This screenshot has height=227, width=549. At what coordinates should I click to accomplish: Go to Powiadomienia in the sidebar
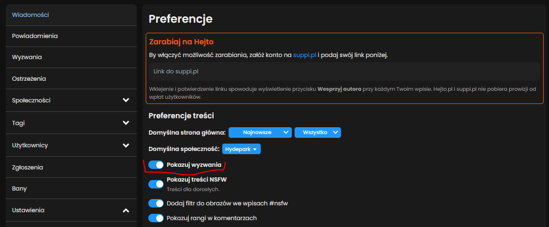click(35, 36)
